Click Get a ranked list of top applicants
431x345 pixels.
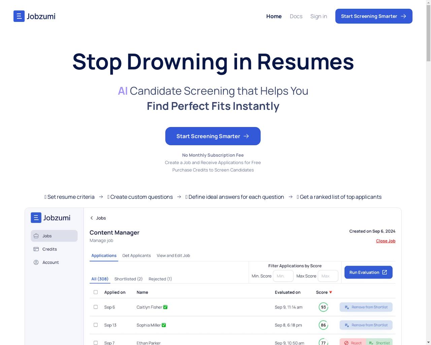(339, 197)
